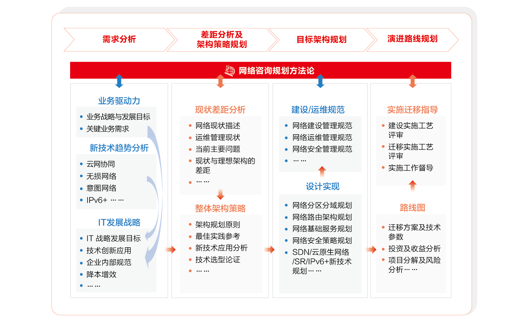
Task: Click the 架构规划原则 bullet
Action: (x=218, y=225)
